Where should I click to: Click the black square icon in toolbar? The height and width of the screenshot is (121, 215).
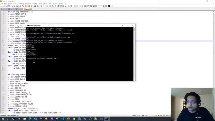(109, 6)
